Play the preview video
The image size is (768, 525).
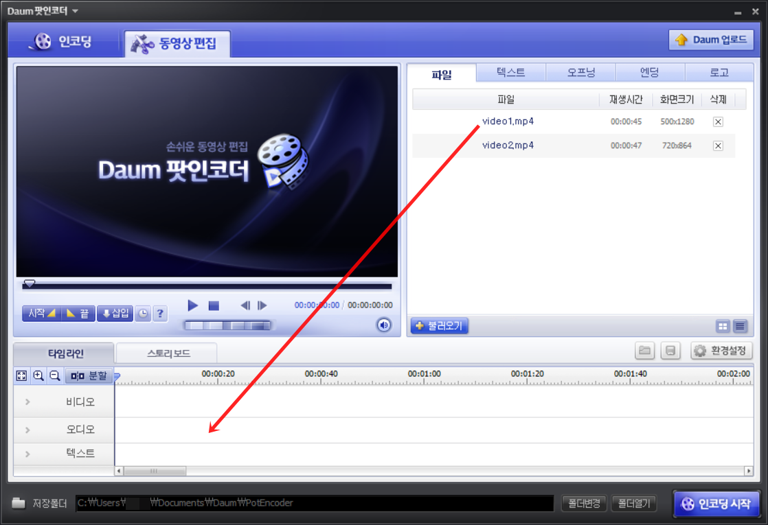pyautogui.click(x=193, y=306)
